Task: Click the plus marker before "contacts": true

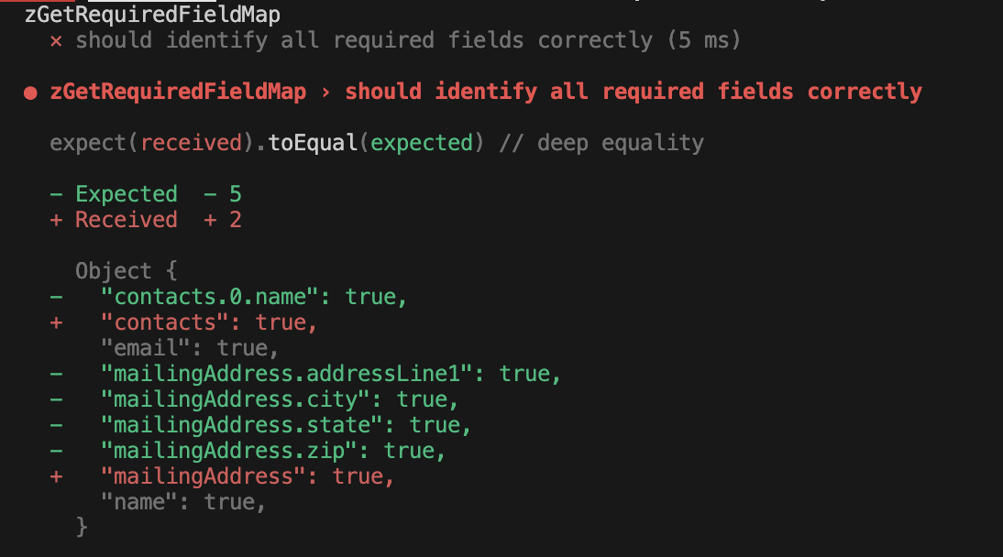Action: click(x=56, y=322)
